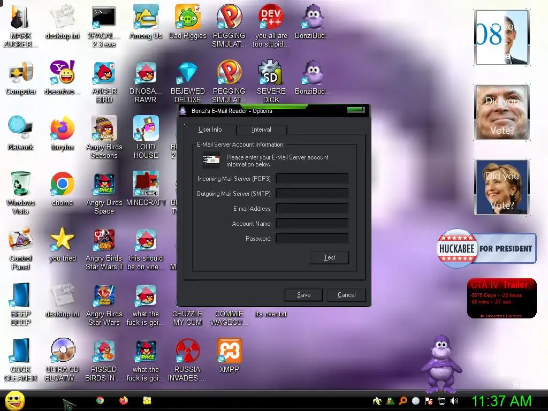Select the COMMIE WAGECU... label
548x411 pixels.
(229, 318)
